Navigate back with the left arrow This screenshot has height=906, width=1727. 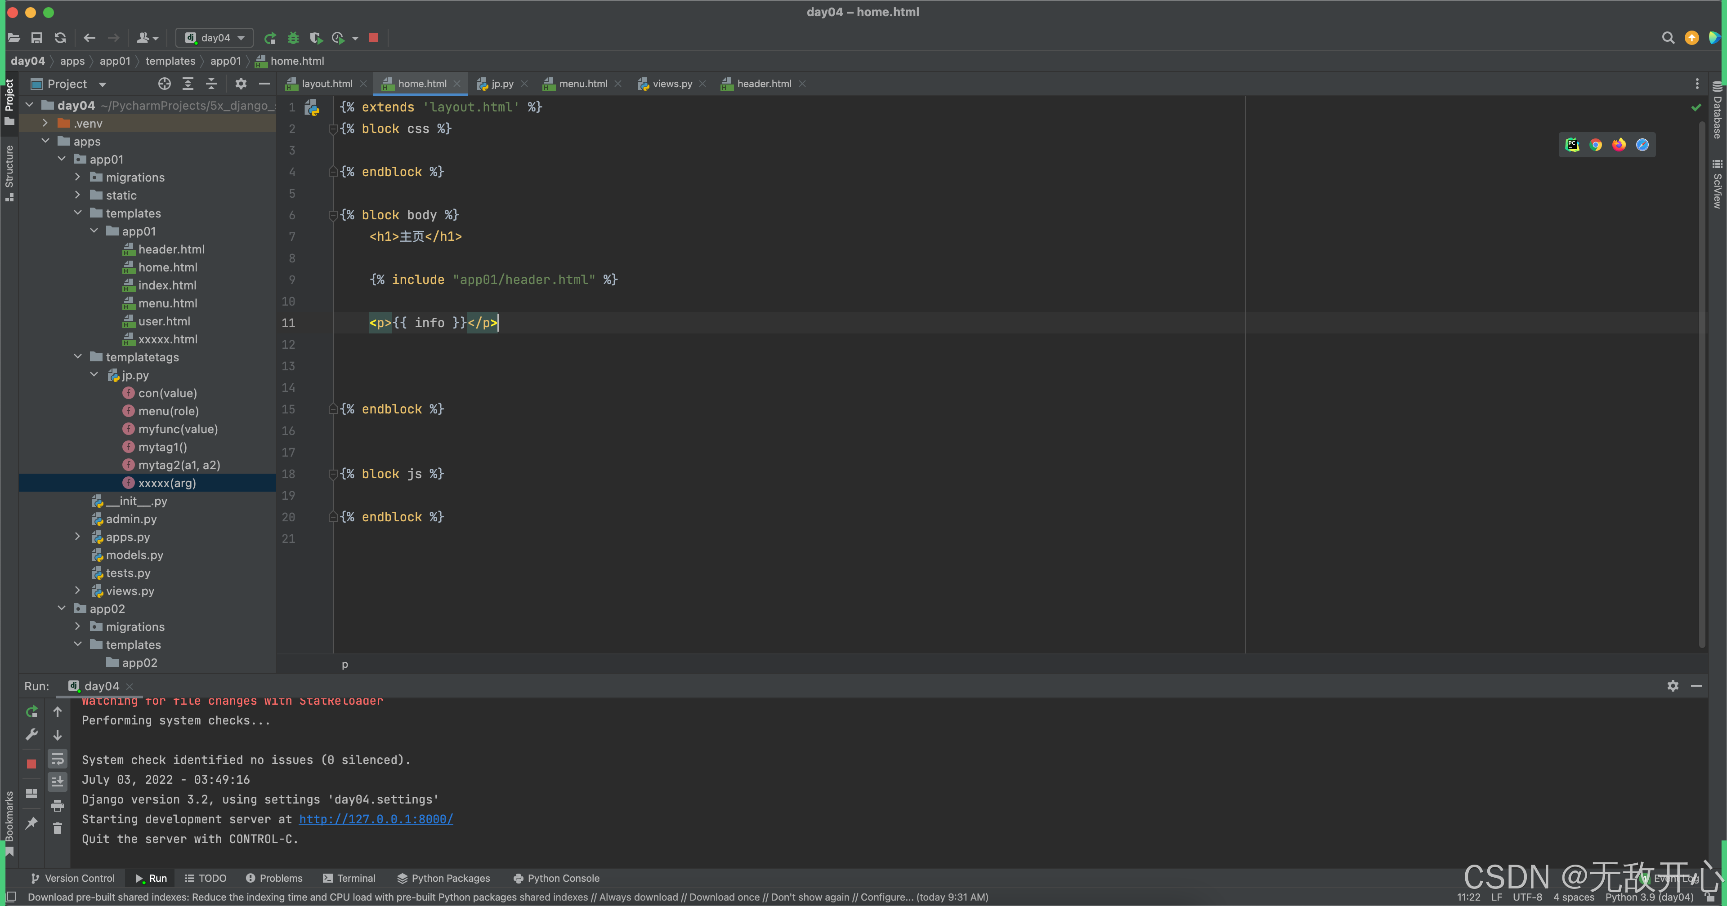click(x=89, y=38)
